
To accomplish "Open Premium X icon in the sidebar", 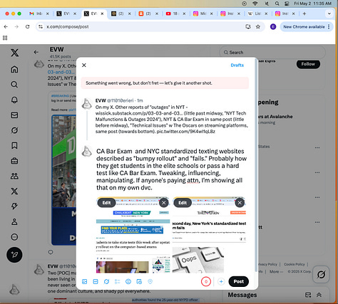I will [14, 192].
